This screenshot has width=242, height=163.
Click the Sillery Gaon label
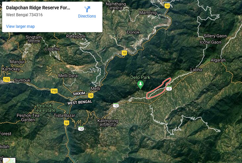(215, 36)
